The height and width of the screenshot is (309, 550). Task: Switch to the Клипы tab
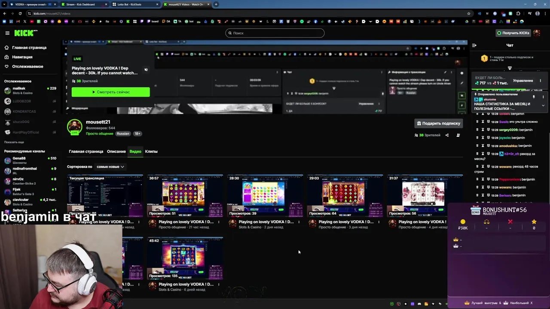tap(151, 151)
